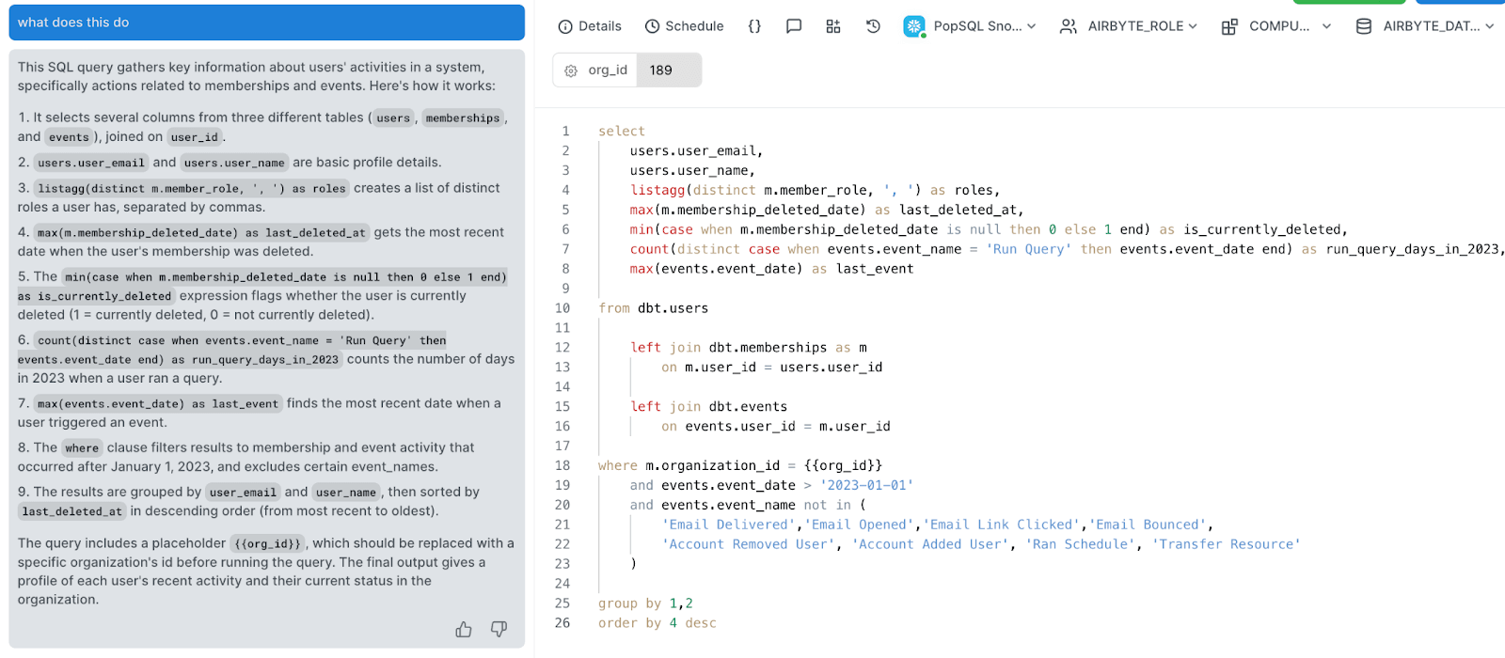The width and height of the screenshot is (1505, 658).
Task: Click line number 26 in the gutter
Action: (562, 623)
